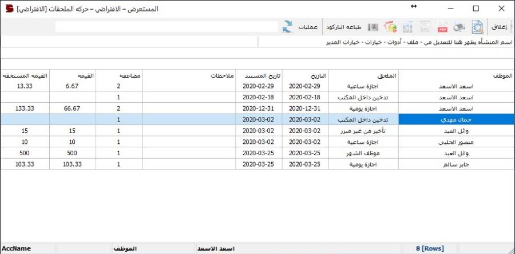Screen dimensions: 515x254
Task: Click موظف الشهر attachment cell
Action: 363,153
